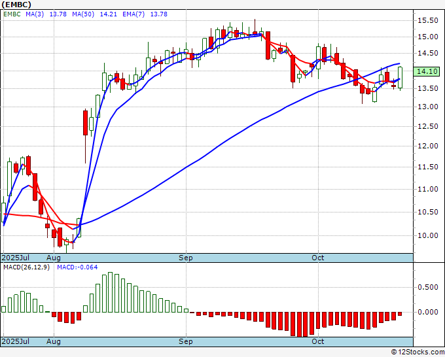The width and height of the screenshot is (445, 357).
Task: Click the 14.50 price axis label
Action: click(428, 54)
